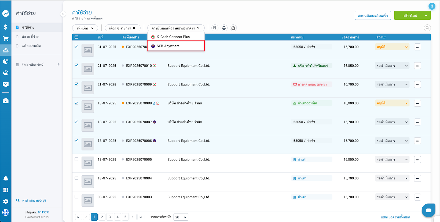Viewport: 440px width, 222px height.
Task: Uncheck the EXP2025070010 row checkbox
Action: pyautogui.click(x=76, y=65)
